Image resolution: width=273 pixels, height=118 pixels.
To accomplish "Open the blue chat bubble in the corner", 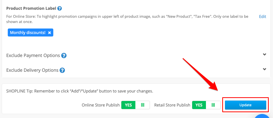I will tap(263, 116).
